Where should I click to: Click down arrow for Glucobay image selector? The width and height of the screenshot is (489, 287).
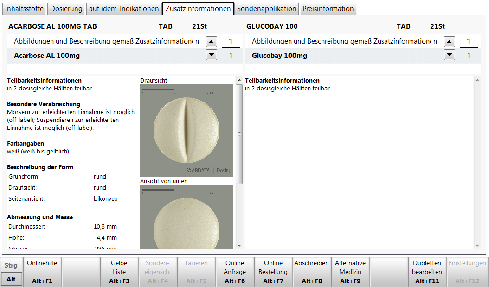(x=450, y=55)
